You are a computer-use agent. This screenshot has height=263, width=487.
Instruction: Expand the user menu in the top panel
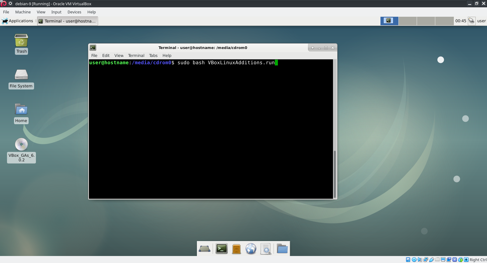tap(481, 21)
